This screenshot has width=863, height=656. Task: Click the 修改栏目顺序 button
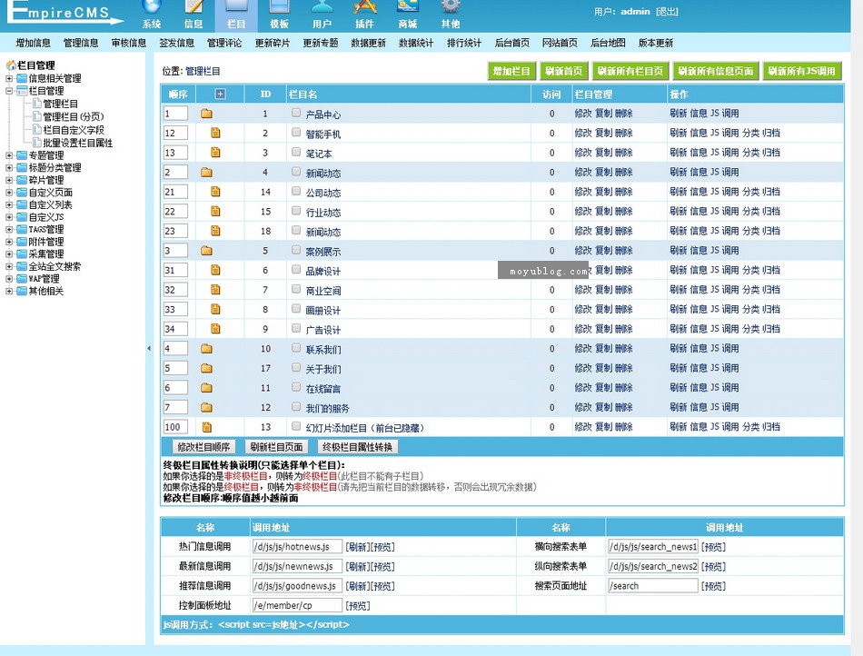(x=203, y=447)
